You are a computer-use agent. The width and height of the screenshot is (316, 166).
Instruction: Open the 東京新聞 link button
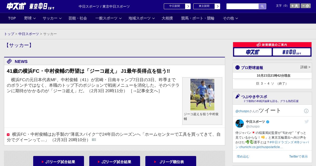coord(207,6)
